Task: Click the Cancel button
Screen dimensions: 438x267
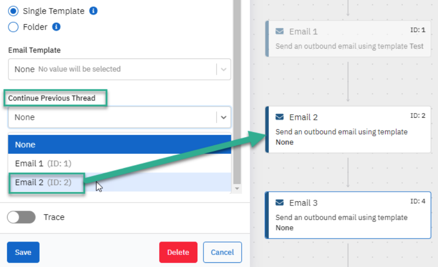Action: pyautogui.click(x=222, y=252)
